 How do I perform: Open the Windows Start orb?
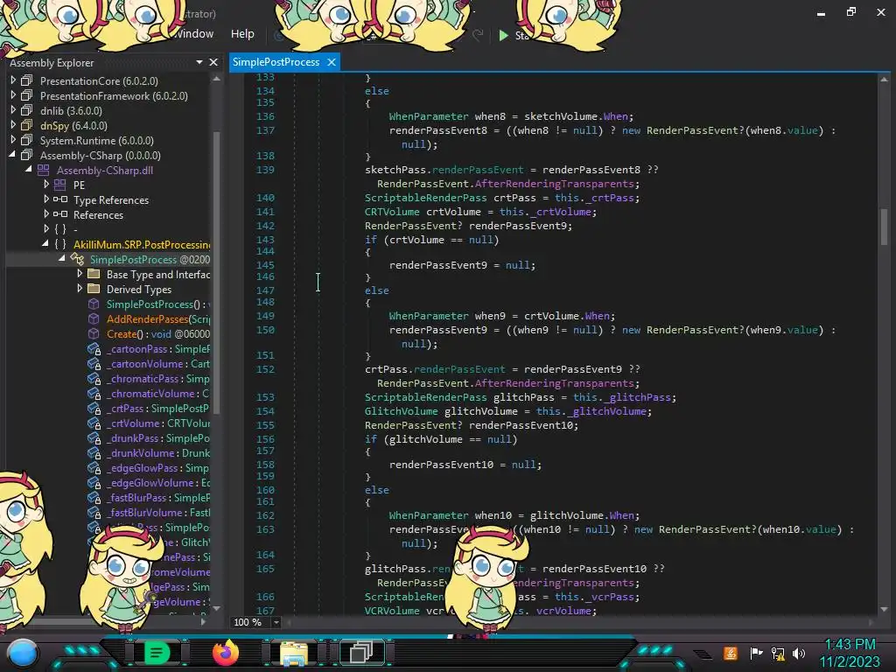[x=23, y=654]
